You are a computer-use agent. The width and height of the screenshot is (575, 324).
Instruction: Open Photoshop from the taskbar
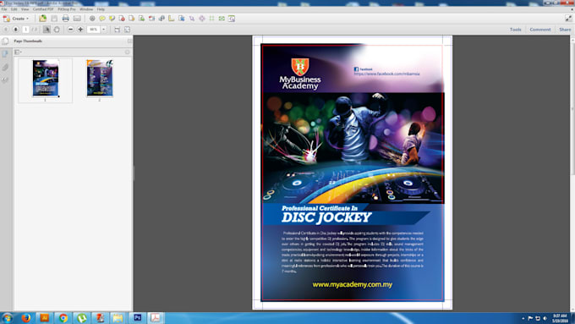[x=138, y=318]
